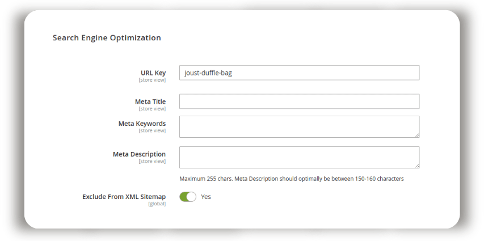The image size is (484, 241).
Task: Click the Meta Title field label
Action: [x=150, y=102]
